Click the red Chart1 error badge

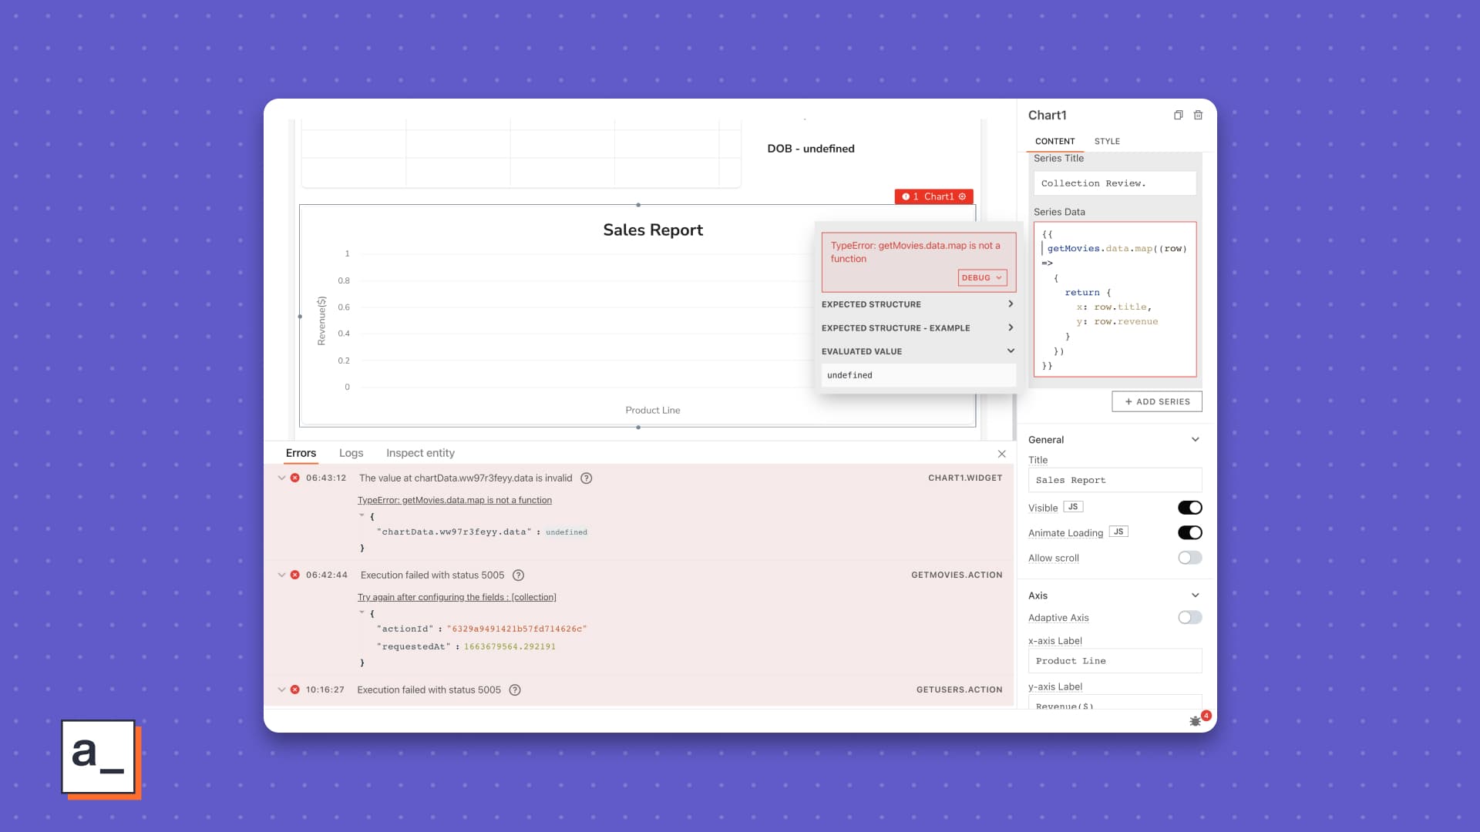[933, 196]
